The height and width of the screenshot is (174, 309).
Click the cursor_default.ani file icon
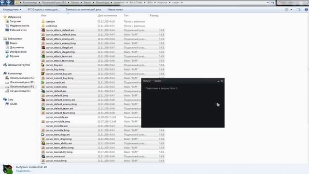tap(43, 91)
